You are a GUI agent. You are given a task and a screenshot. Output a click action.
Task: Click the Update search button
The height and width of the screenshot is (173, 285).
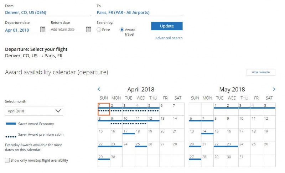167,26
